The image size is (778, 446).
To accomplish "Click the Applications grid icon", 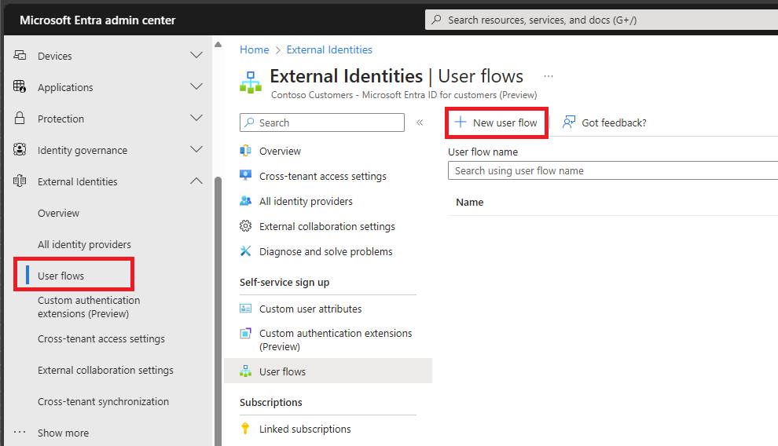I will pos(20,87).
